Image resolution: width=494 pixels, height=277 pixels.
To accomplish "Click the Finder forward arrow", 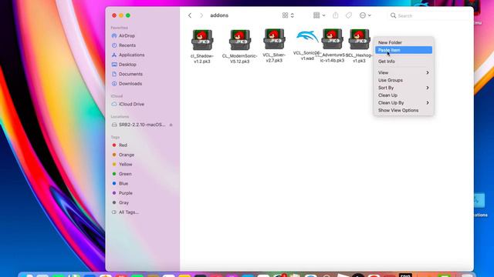I will coord(201,15).
